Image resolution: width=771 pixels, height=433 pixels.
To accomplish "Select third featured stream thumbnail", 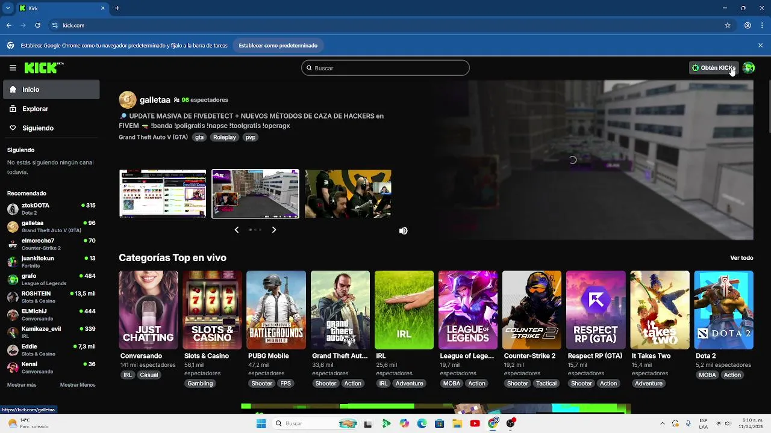I will tap(348, 194).
